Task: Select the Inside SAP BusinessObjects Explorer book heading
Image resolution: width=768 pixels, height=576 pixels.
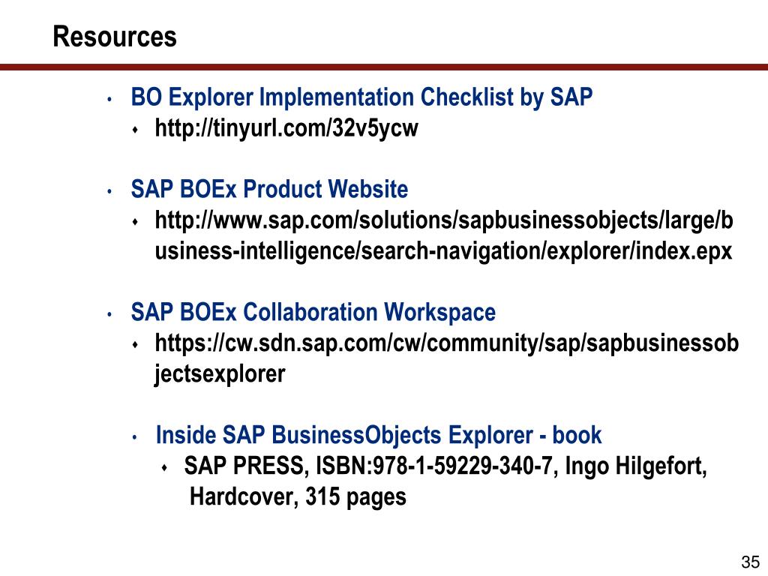Action: (x=379, y=436)
